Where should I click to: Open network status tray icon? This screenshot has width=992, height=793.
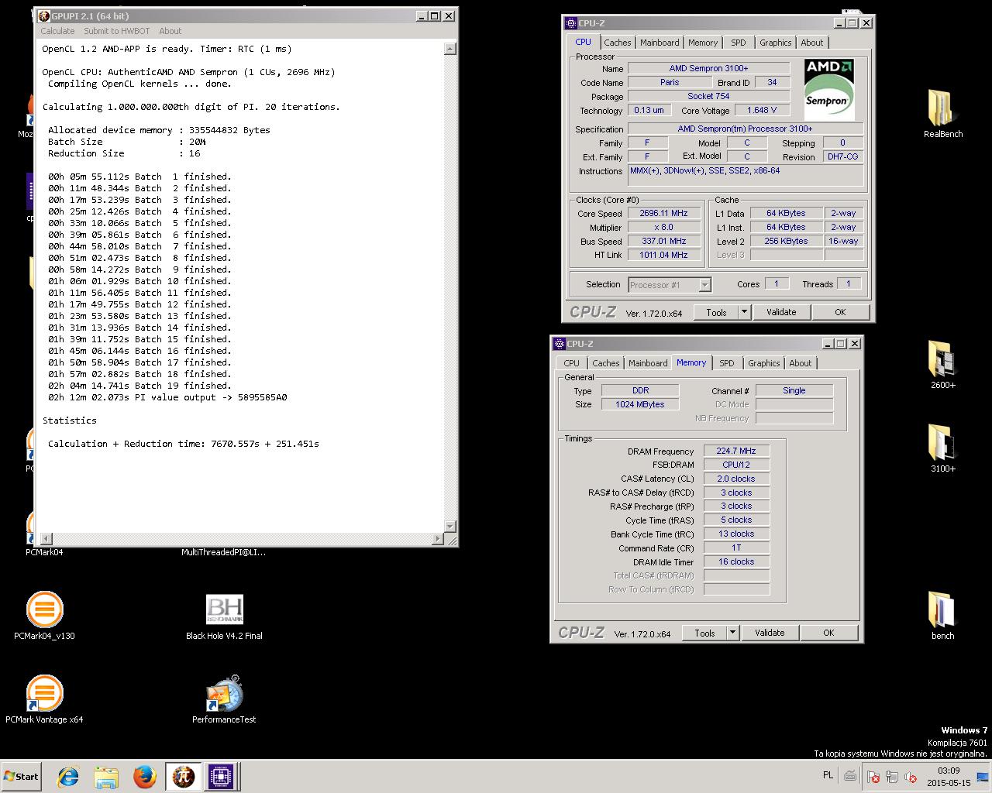892,777
